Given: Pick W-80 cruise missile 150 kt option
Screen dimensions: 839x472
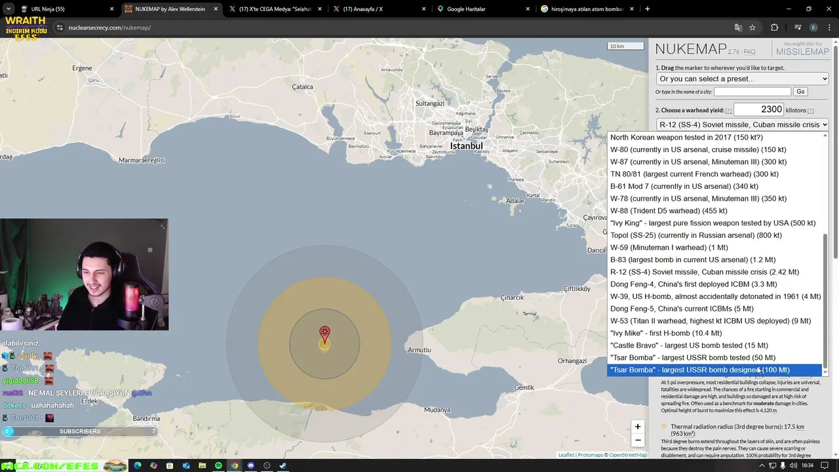Looking at the screenshot, I should click(714, 149).
